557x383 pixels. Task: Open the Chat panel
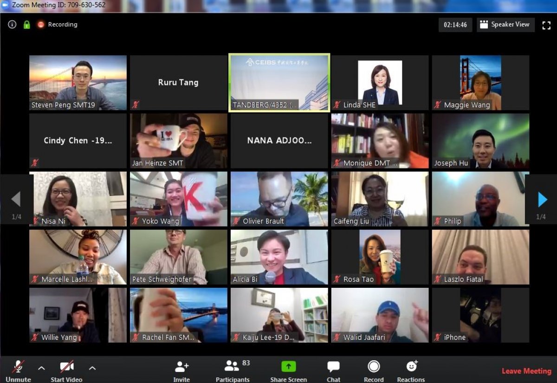(x=333, y=367)
